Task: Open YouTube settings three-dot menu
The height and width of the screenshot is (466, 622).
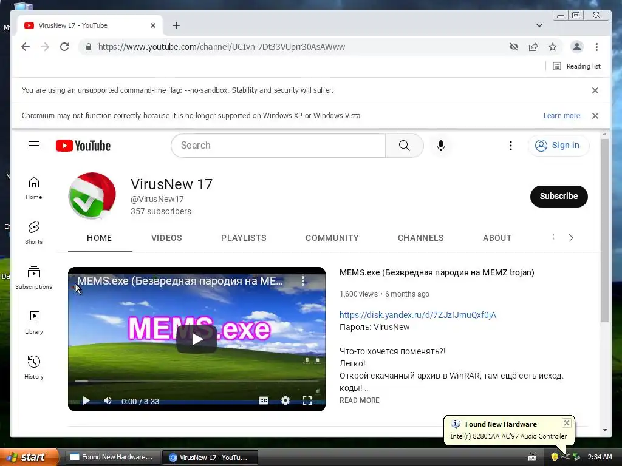Action: [510, 146]
